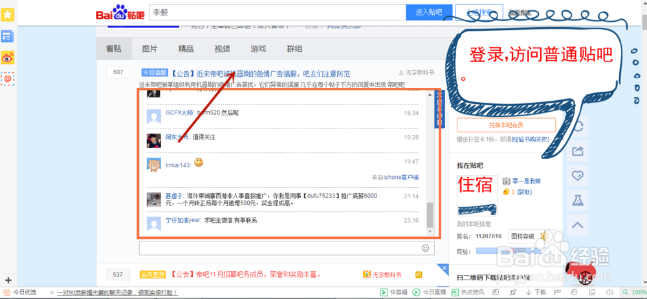Click linkai143's bear avatar
This screenshot has height=299, width=647.
pos(154,165)
